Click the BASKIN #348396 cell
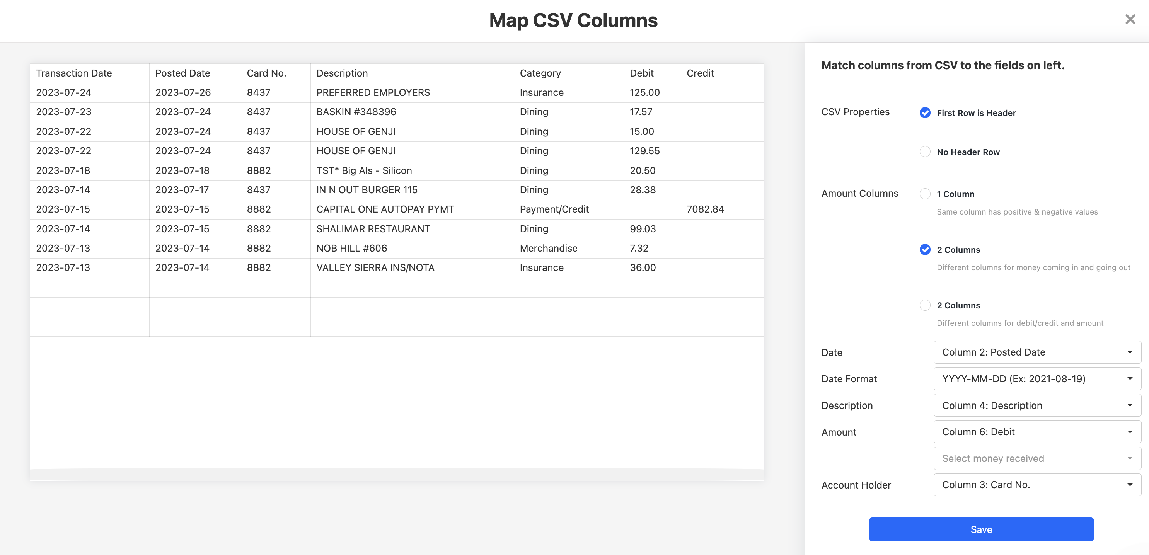 tap(412, 112)
